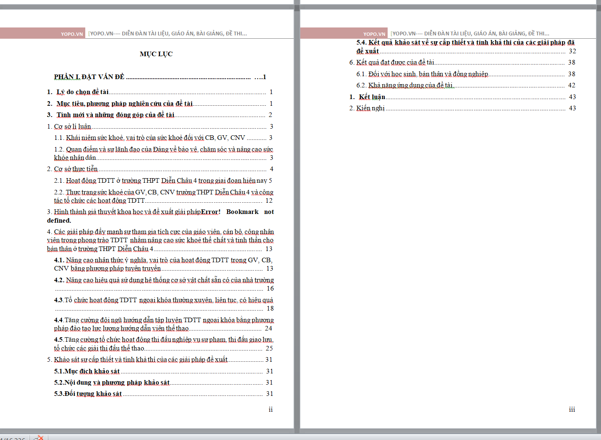Click the YOPO.VN header label on page ii
This screenshot has width=601, height=440.
(72, 34)
